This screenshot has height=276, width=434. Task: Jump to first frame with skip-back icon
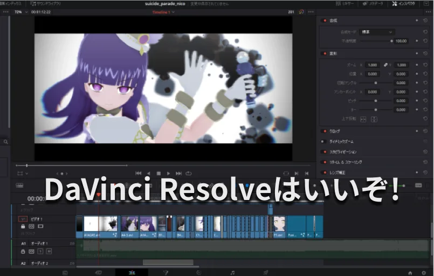pos(139,174)
